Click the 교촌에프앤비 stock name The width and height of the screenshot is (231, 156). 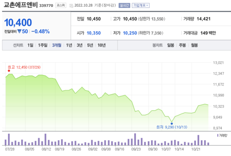coord(21,5)
